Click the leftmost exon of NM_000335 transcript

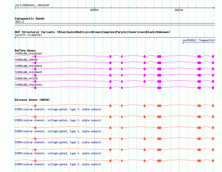pyautogui.click(x=35, y=81)
